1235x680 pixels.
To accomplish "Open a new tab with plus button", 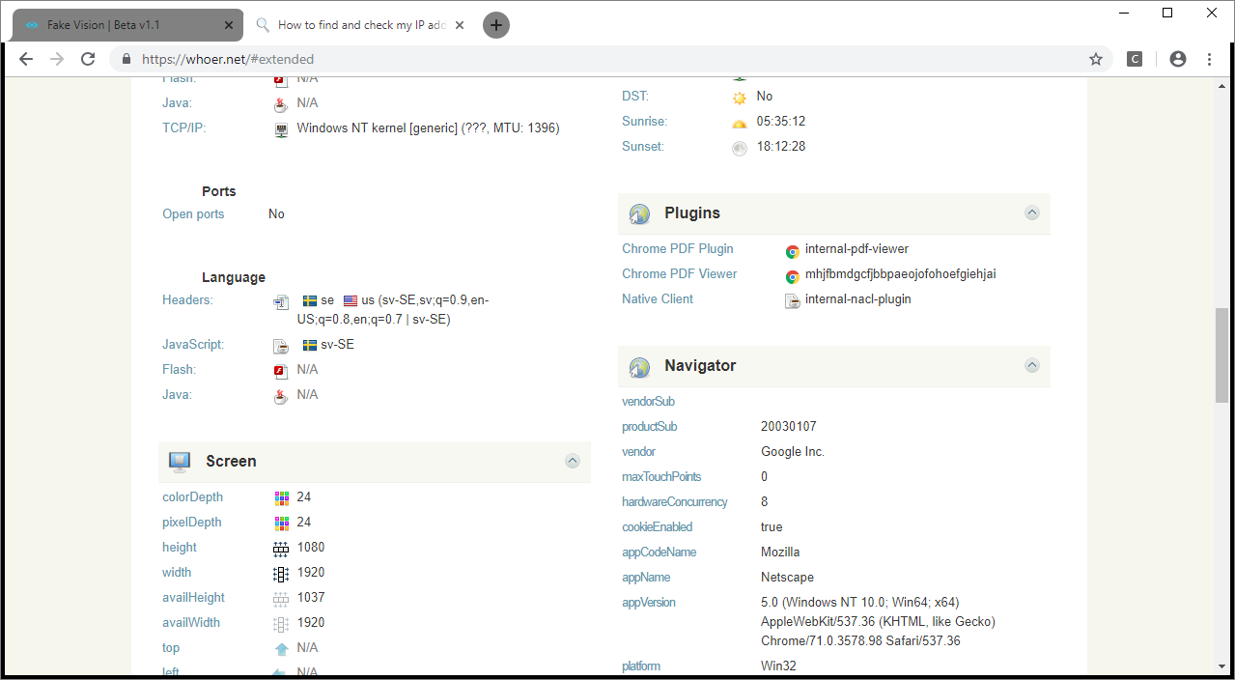I will pyautogui.click(x=496, y=25).
